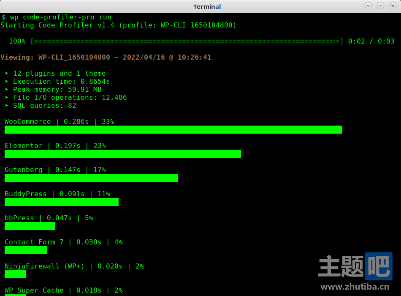Minimize the Terminal window

368,5
